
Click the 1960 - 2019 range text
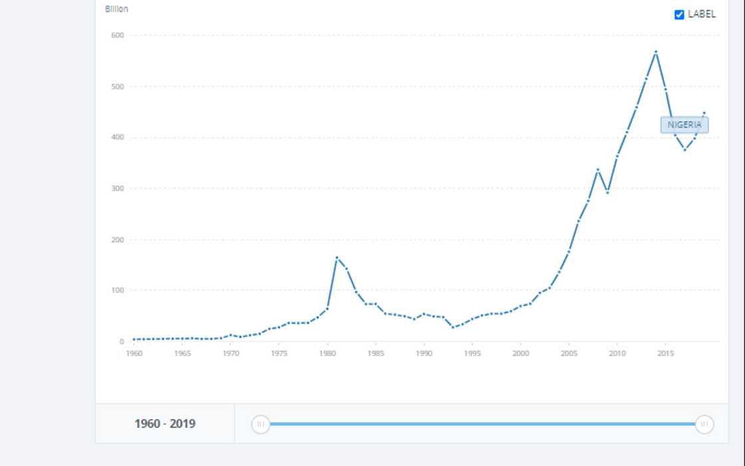(x=165, y=423)
